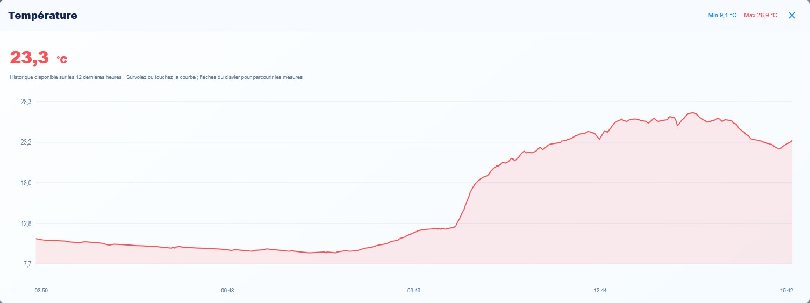Image resolution: width=810 pixels, height=303 pixels.
Task: Click the "Température" title
Action: click(x=42, y=16)
